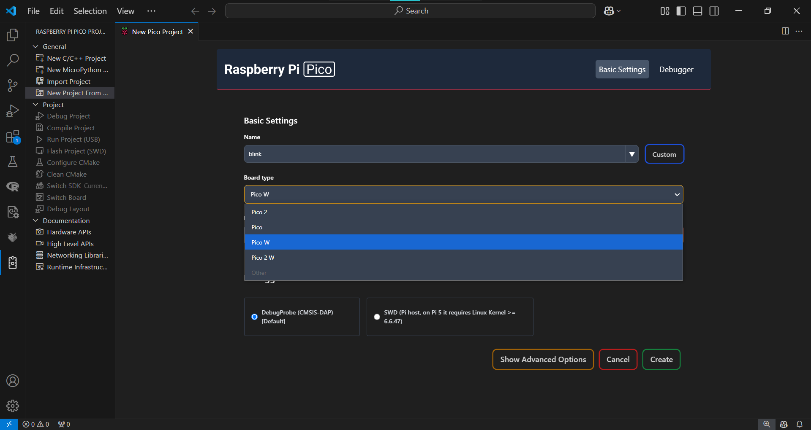
Task: Click Show Advanced Options
Action: tap(543, 360)
